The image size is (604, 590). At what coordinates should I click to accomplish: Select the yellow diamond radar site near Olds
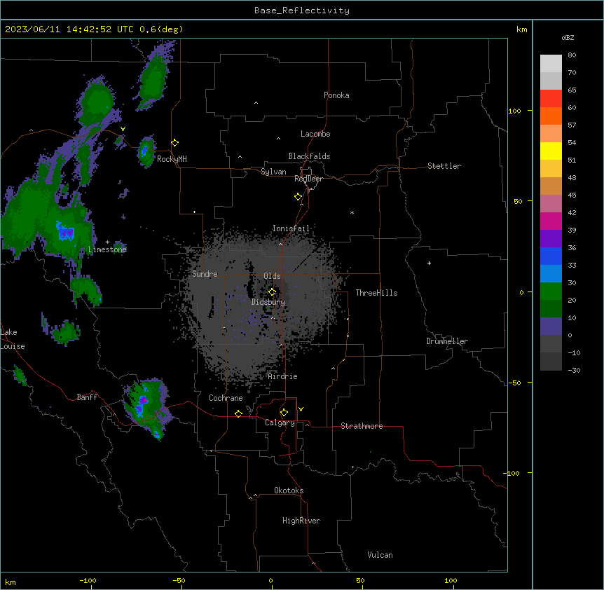[x=272, y=292]
